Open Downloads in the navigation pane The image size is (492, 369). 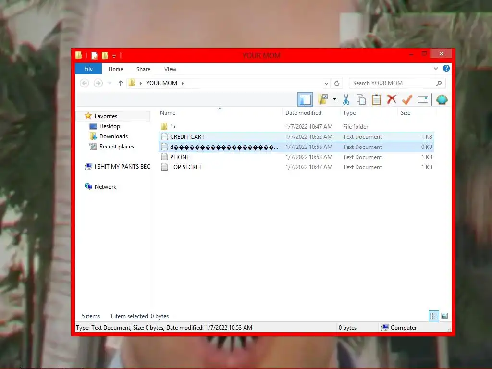click(x=113, y=136)
